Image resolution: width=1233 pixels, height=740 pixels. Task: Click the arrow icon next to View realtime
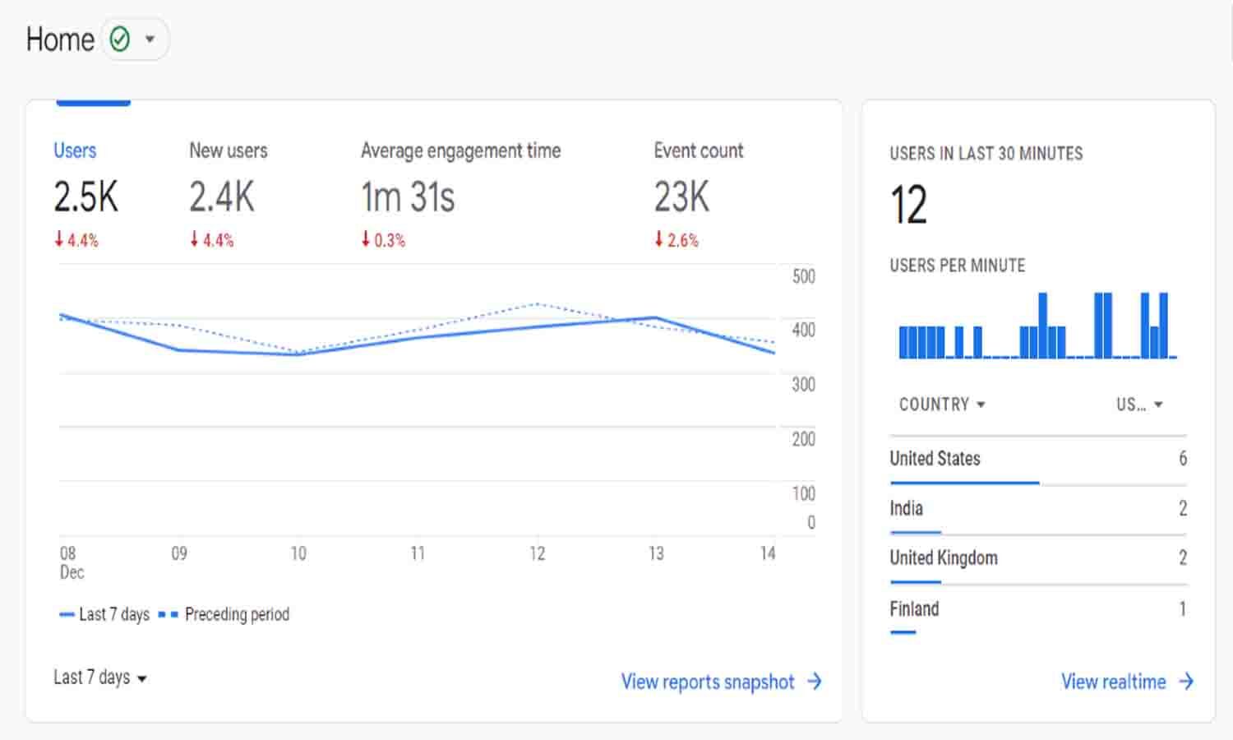click(1187, 682)
